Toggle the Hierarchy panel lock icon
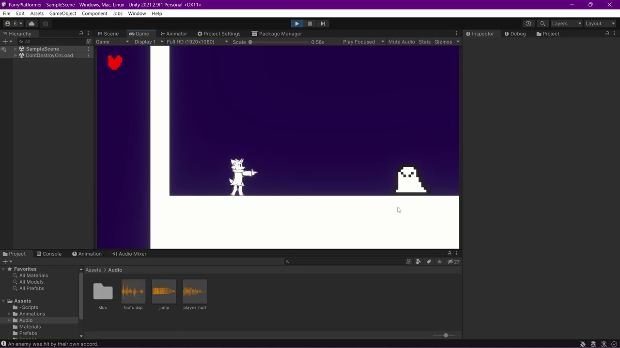 (81, 34)
